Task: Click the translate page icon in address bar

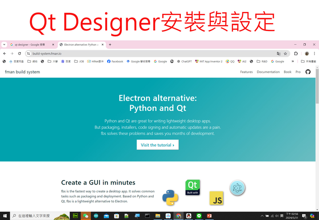Action: point(279,54)
